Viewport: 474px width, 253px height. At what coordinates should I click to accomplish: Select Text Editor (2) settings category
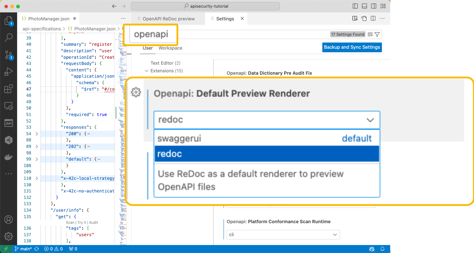click(165, 63)
